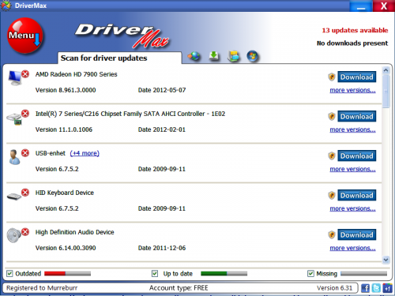The image size is (395, 296).
Task: Click Version 11.1.0.1006 text
Action: click(64, 129)
